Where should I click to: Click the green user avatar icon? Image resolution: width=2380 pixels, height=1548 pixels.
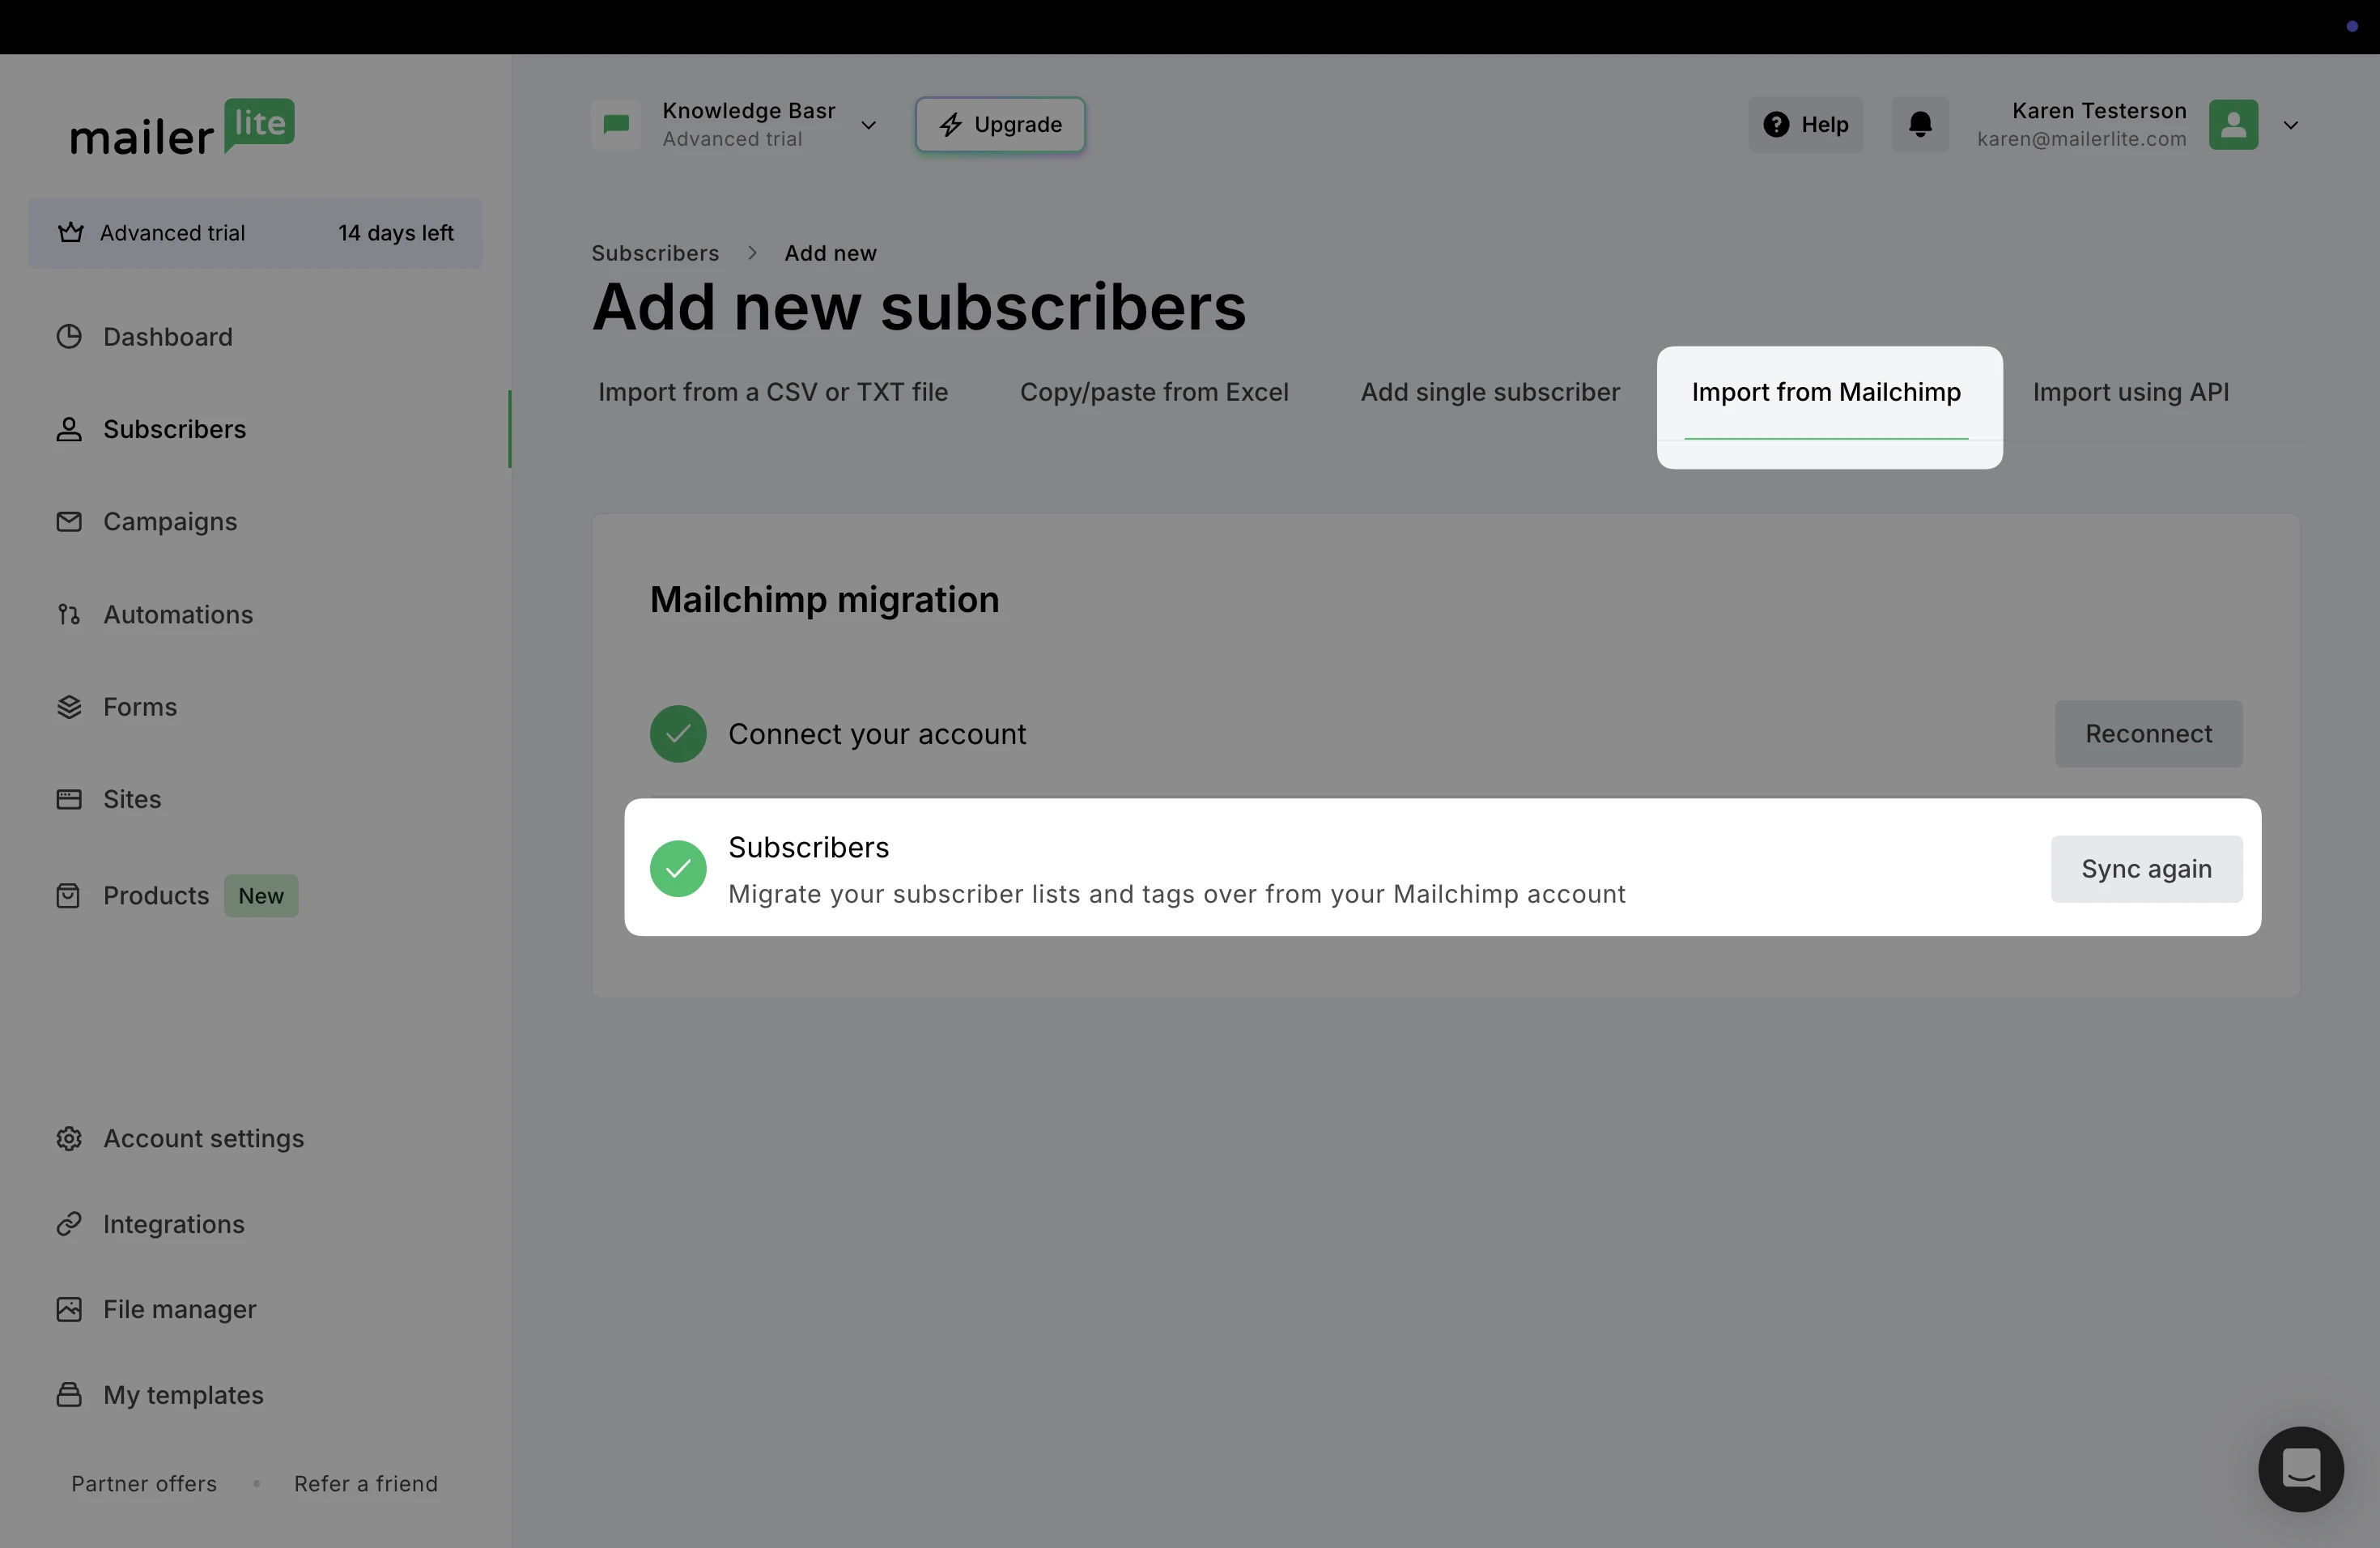point(2233,124)
